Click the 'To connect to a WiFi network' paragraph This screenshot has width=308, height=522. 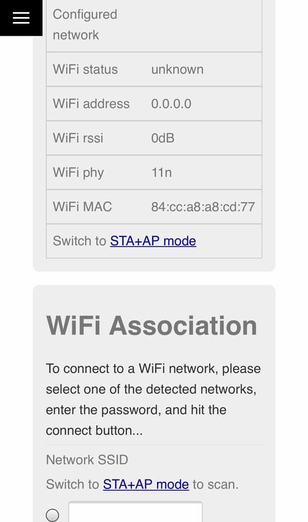tap(153, 399)
